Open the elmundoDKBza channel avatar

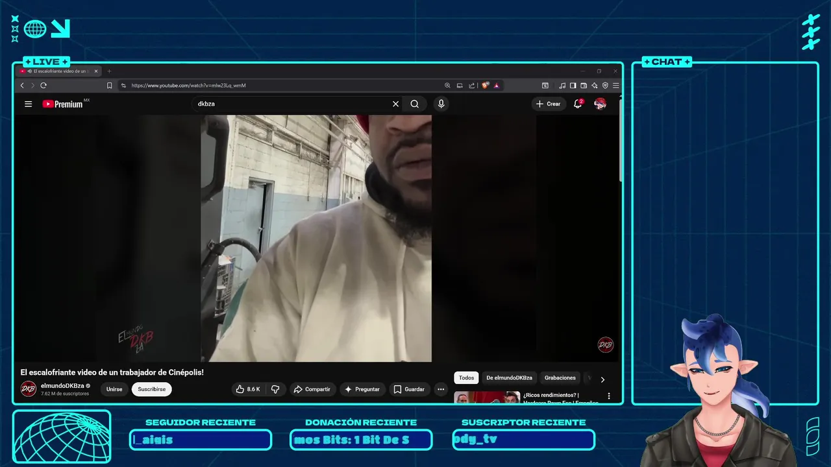pyautogui.click(x=29, y=389)
